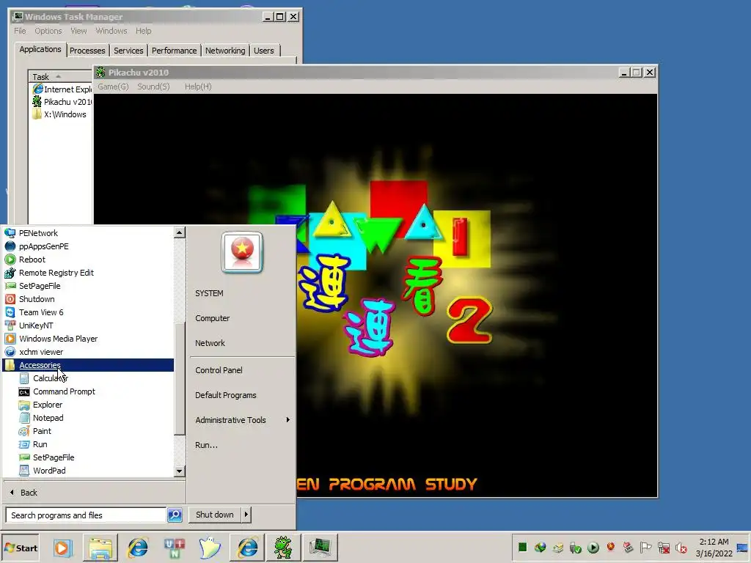
Task: Click the speaker muted tray icon
Action: (x=681, y=548)
